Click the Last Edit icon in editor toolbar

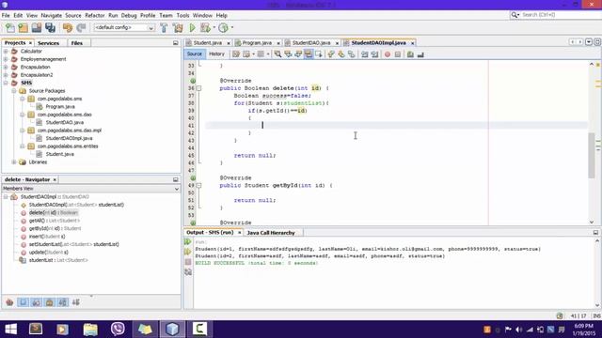[236, 54]
